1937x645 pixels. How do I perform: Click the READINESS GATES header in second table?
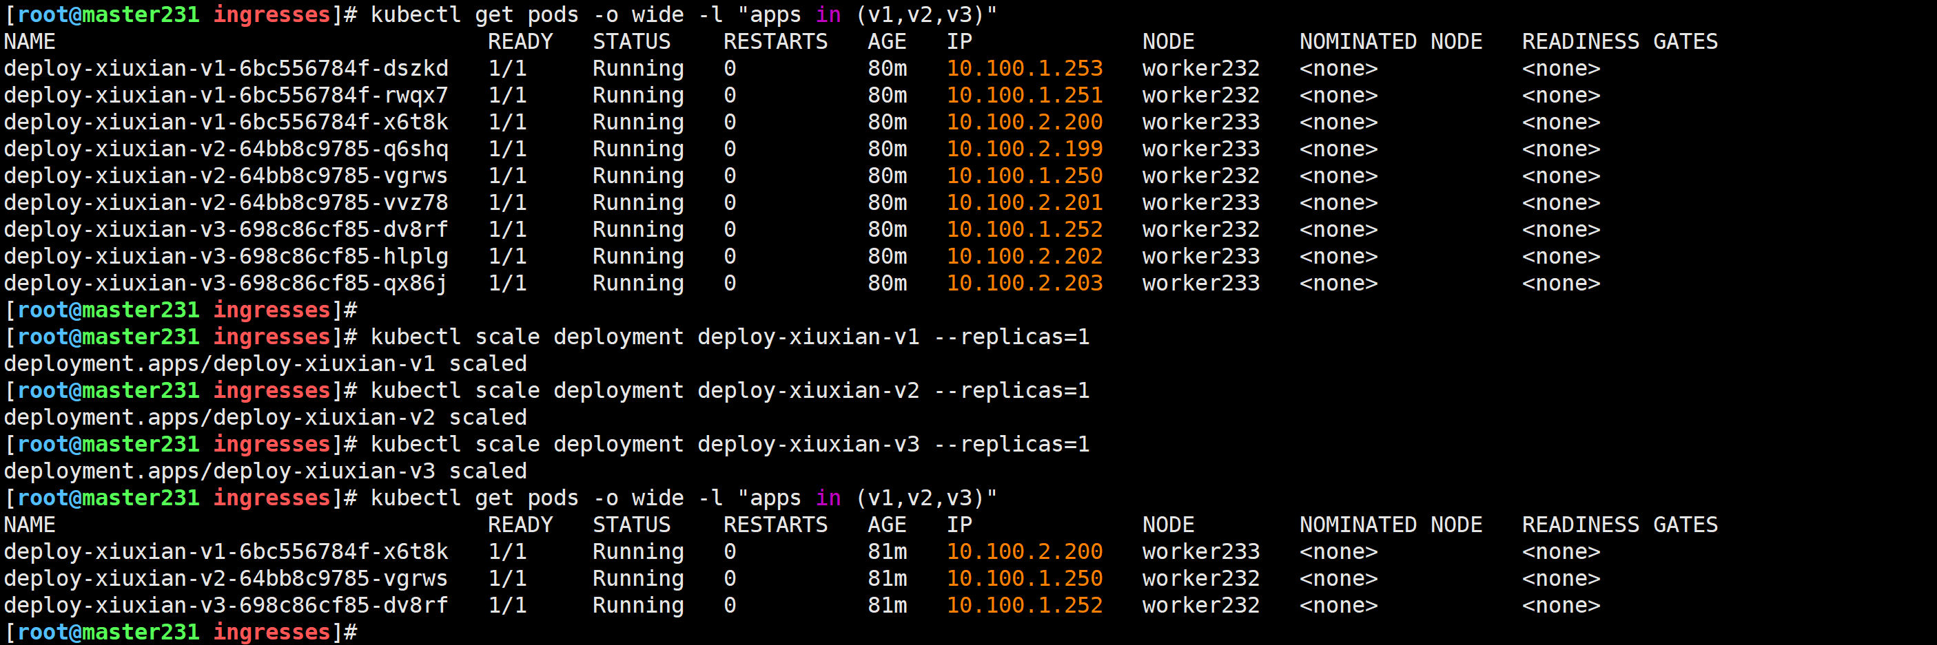(x=1620, y=525)
